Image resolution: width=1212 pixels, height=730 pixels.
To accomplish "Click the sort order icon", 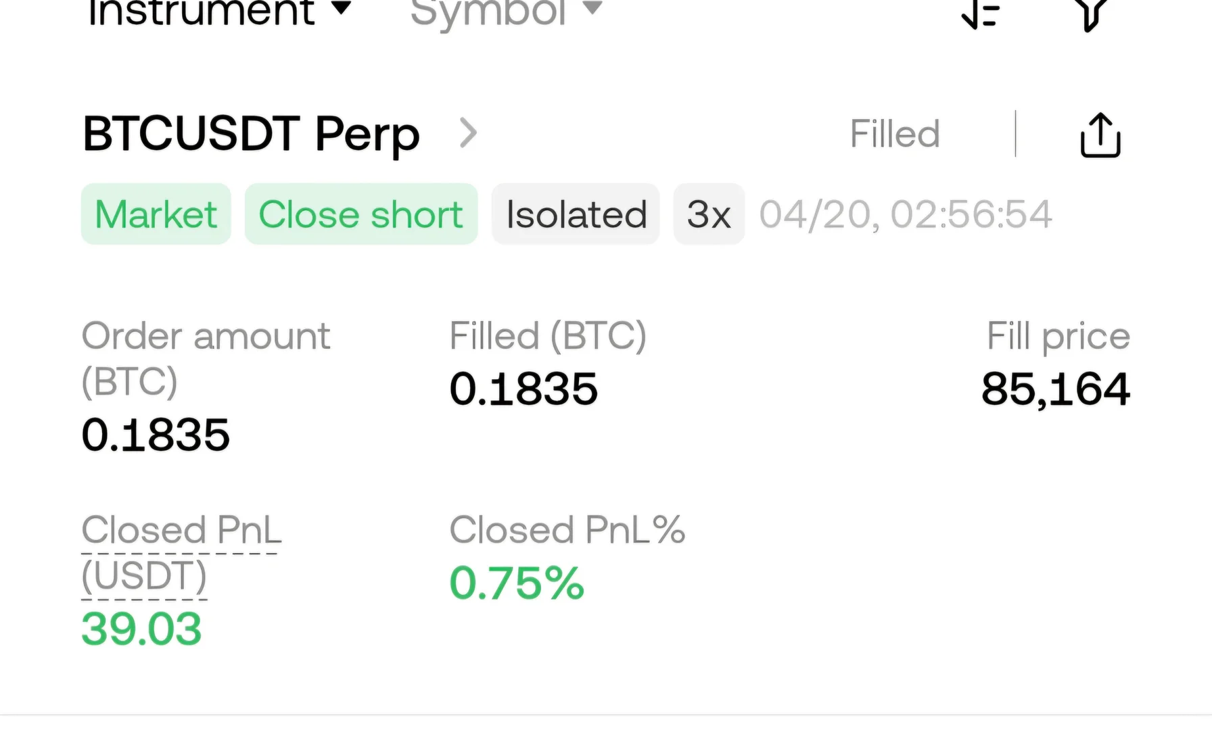I will (x=981, y=14).
